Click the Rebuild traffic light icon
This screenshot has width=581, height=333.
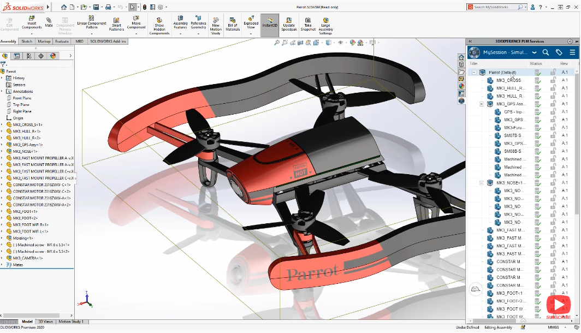tap(145, 7)
